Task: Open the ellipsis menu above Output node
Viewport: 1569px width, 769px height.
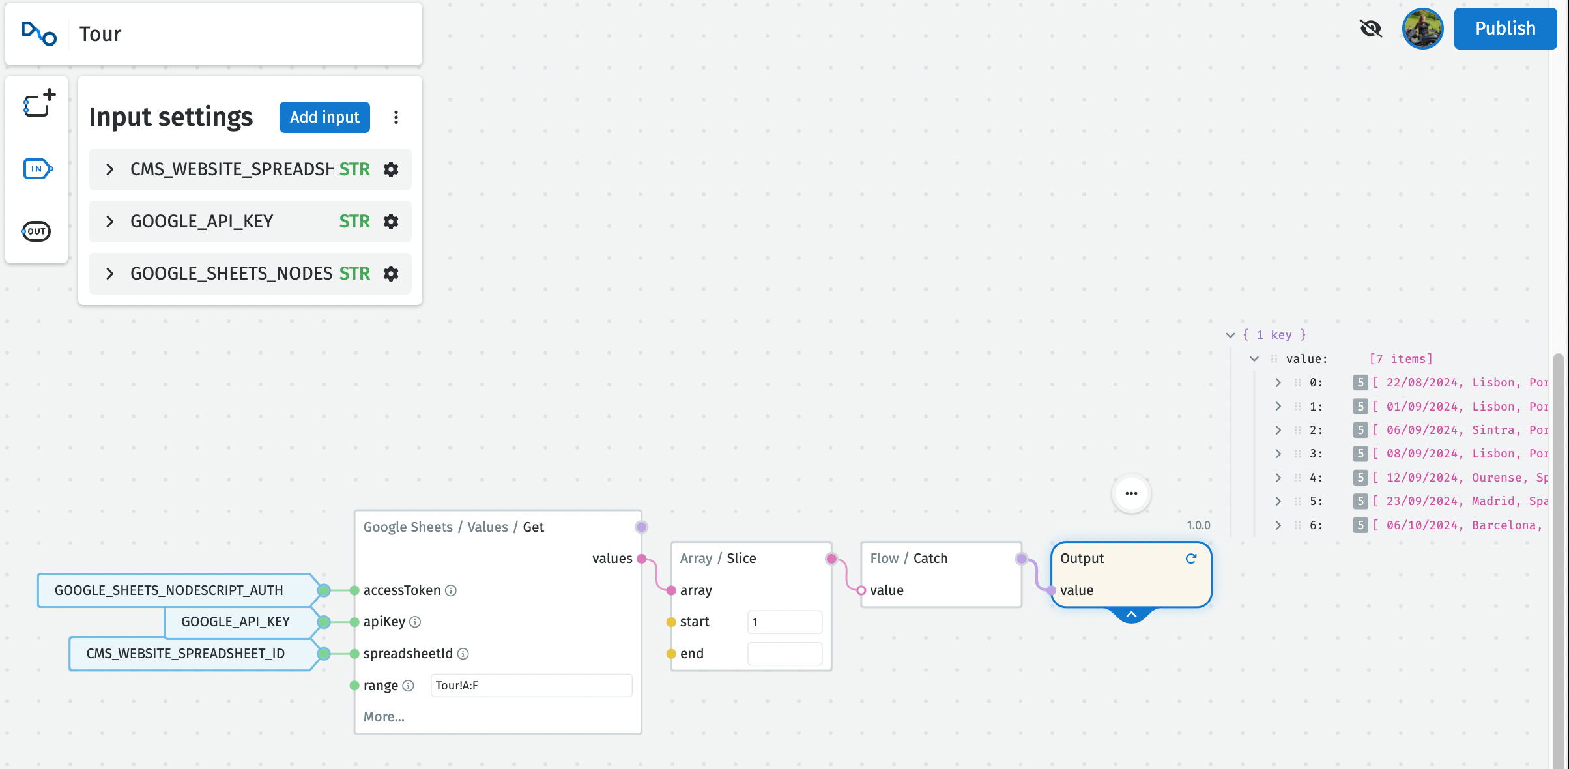Action: pos(1131,493)
